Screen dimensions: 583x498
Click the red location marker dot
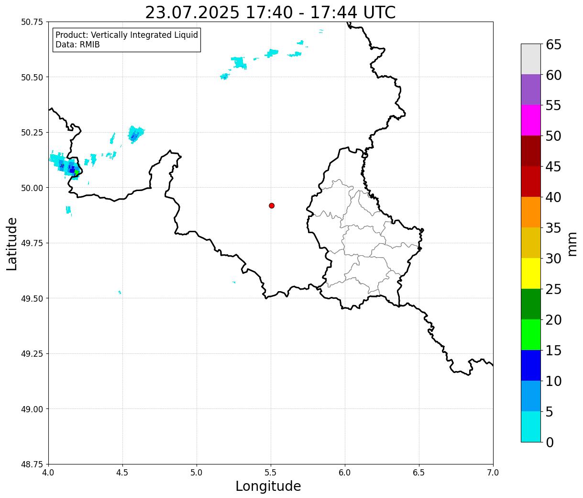click(x=272, y=205)
